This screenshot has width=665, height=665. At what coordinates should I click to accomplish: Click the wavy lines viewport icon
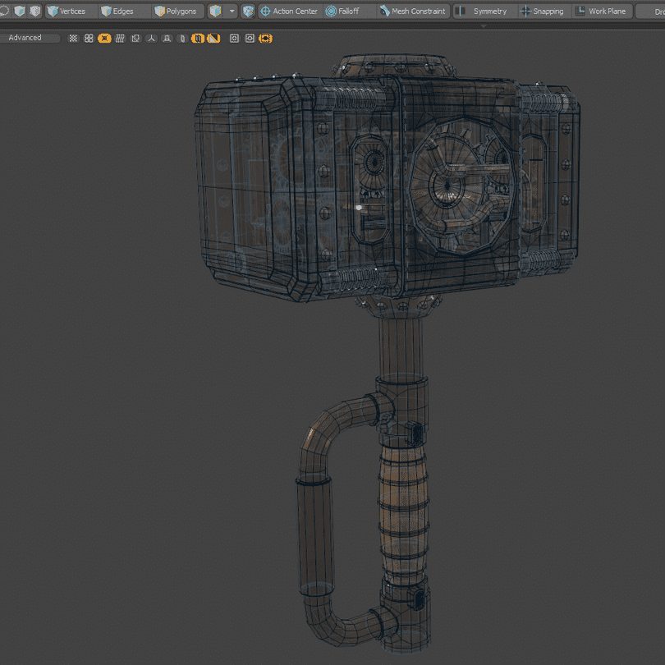point(120,39)
